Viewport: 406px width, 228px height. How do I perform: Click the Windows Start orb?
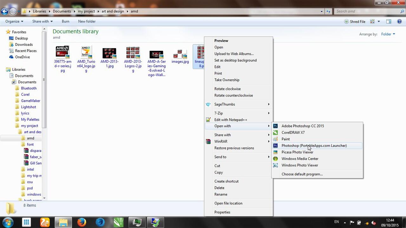coord(8,222)
